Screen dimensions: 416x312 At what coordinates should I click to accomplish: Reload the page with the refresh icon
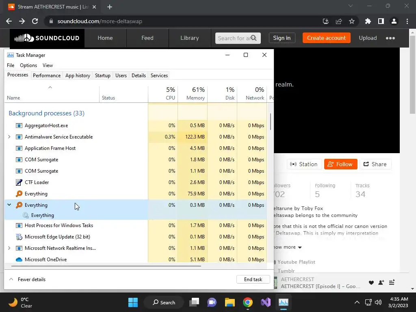coord(35,21)
